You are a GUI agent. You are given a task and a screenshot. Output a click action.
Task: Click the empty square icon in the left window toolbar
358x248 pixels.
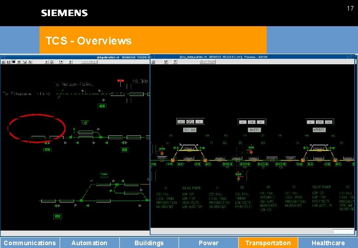pos(51,62)
